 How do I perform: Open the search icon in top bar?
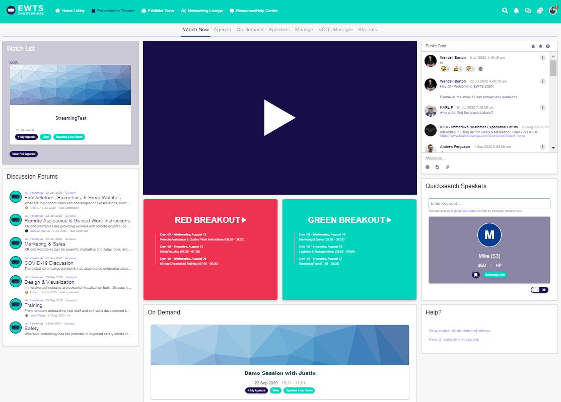505,11
